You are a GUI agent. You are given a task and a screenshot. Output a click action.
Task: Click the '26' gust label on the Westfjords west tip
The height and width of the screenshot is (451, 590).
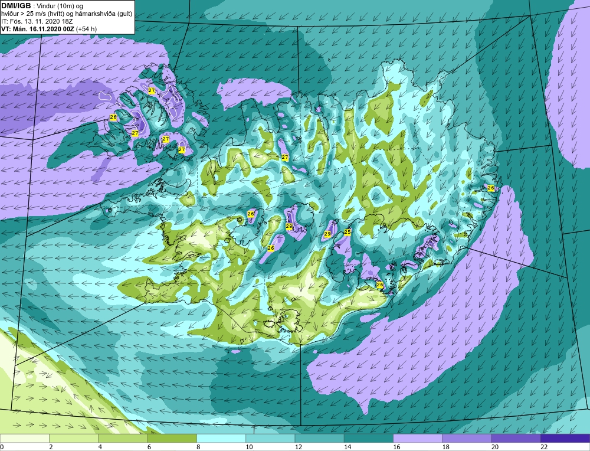(x=113, y=117)
